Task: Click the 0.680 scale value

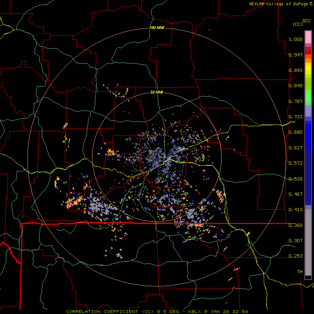Action: click(x=296, y=132)
